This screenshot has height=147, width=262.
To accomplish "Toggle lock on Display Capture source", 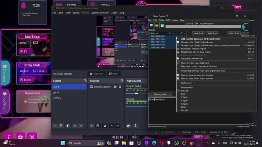I will point(120,87).
